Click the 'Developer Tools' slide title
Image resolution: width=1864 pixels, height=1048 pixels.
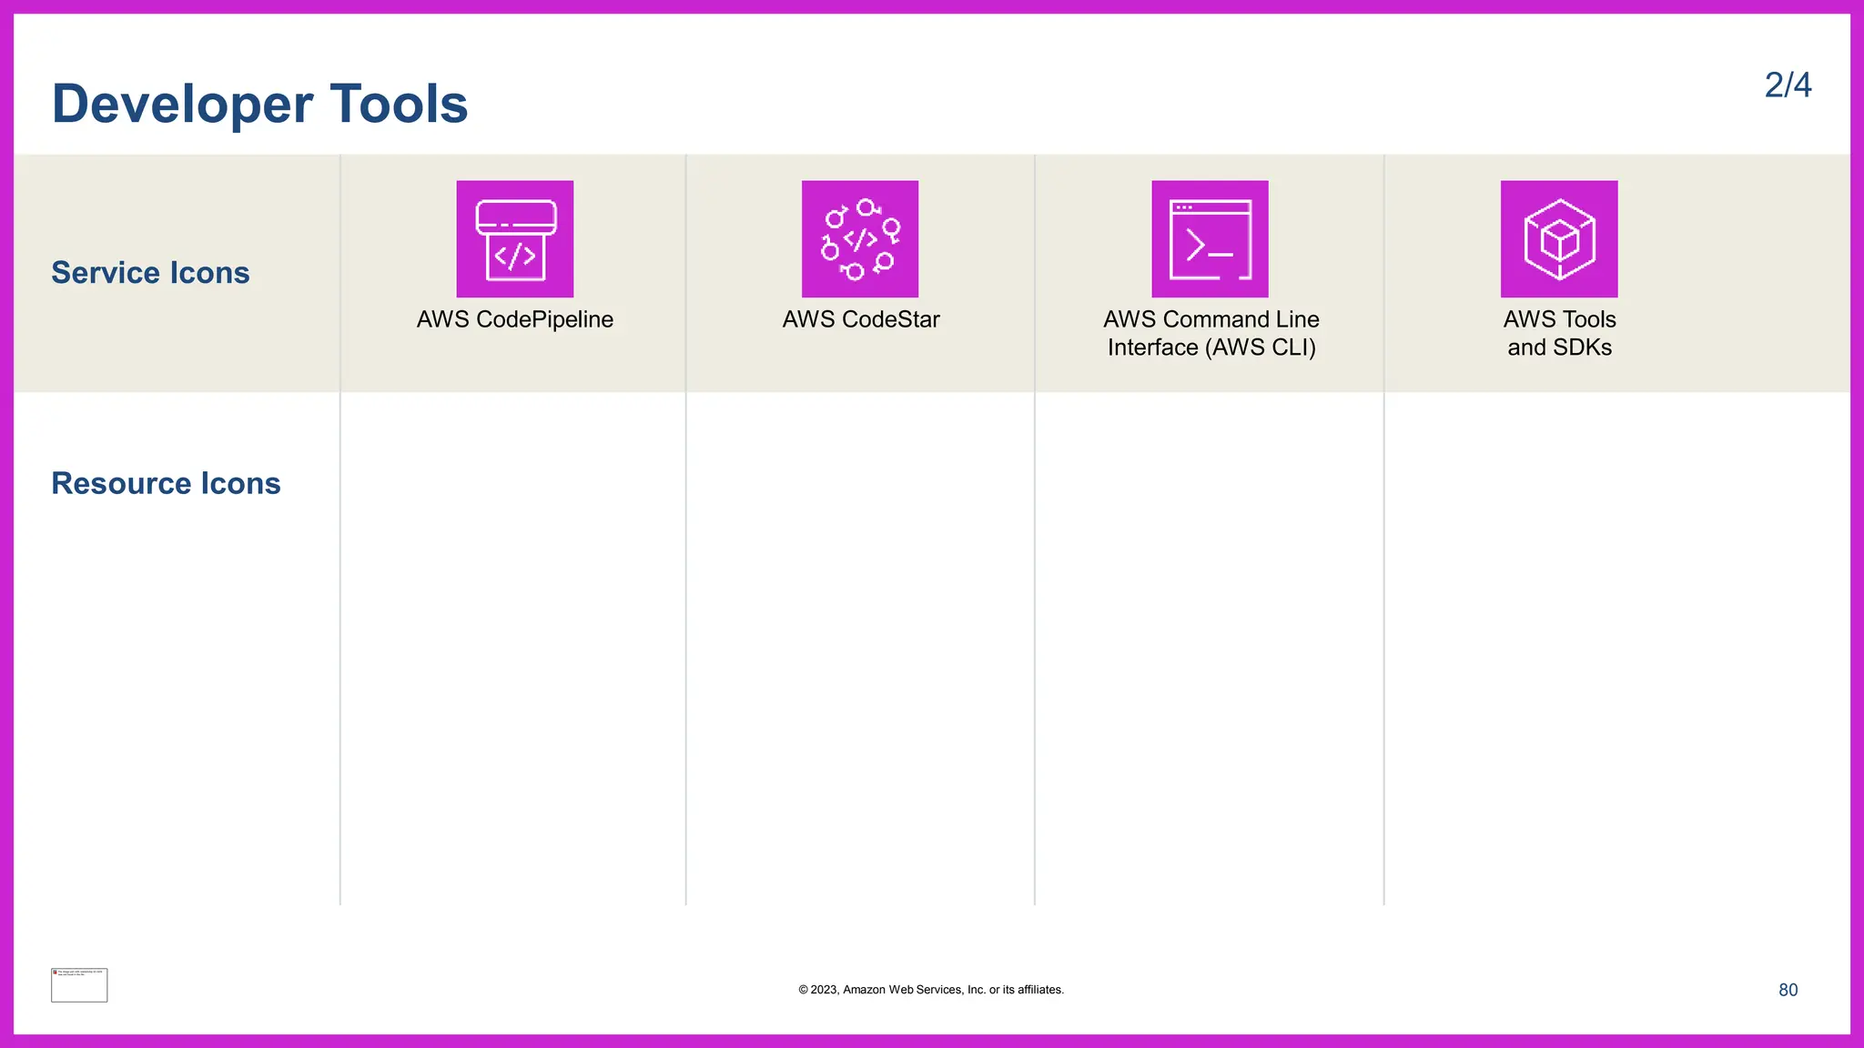click(x=260, y=104)
